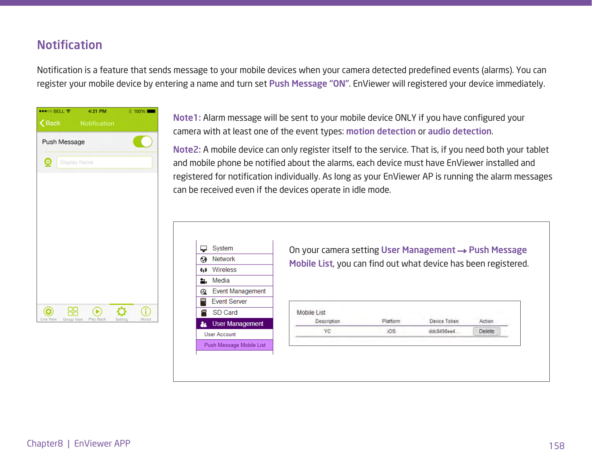Select Wireless in the camera settings menu

235,270
